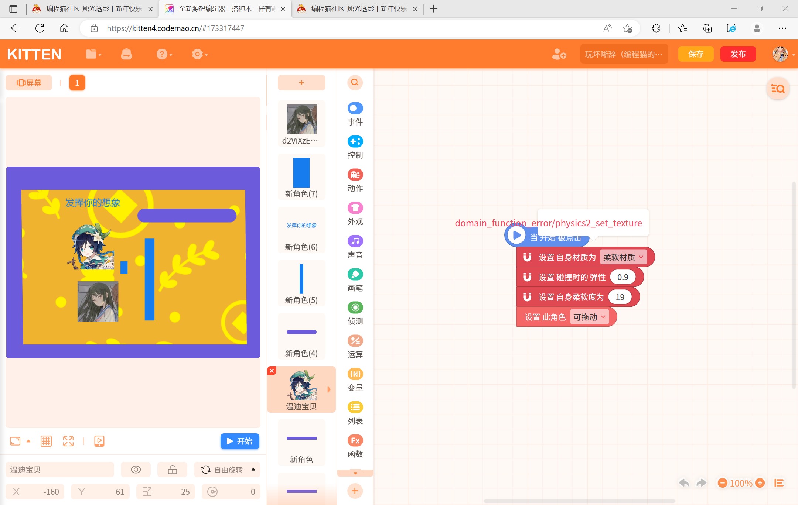The width and height of the screenshot is (798, 505).
Task: Open the block search magnifier icon
Action: point(355,82)
